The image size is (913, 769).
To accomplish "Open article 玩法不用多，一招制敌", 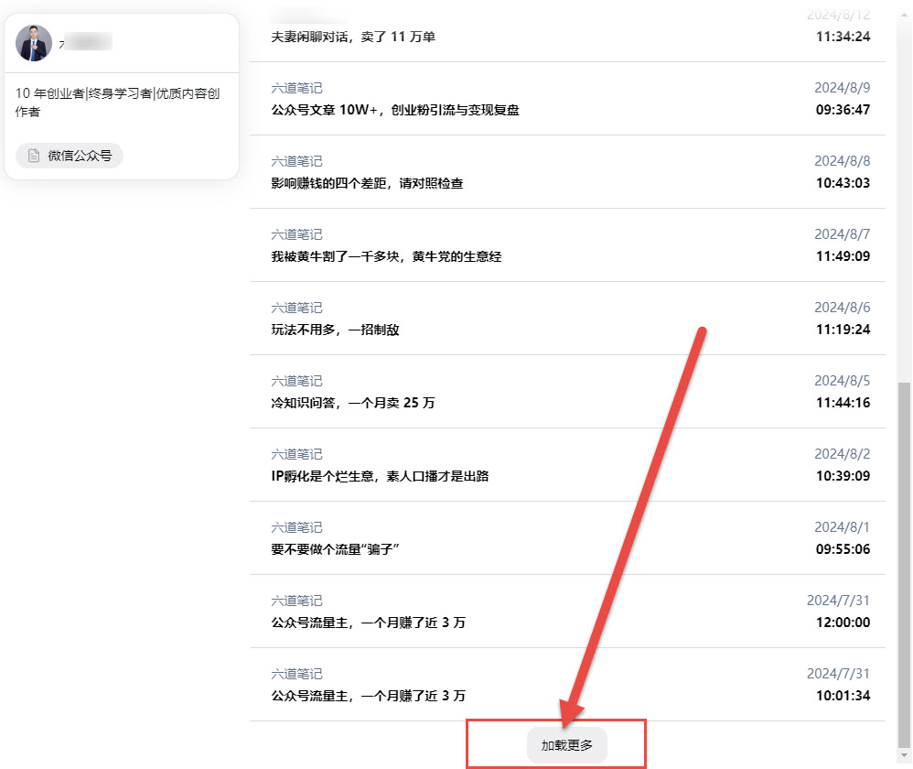I will point(335,330).
